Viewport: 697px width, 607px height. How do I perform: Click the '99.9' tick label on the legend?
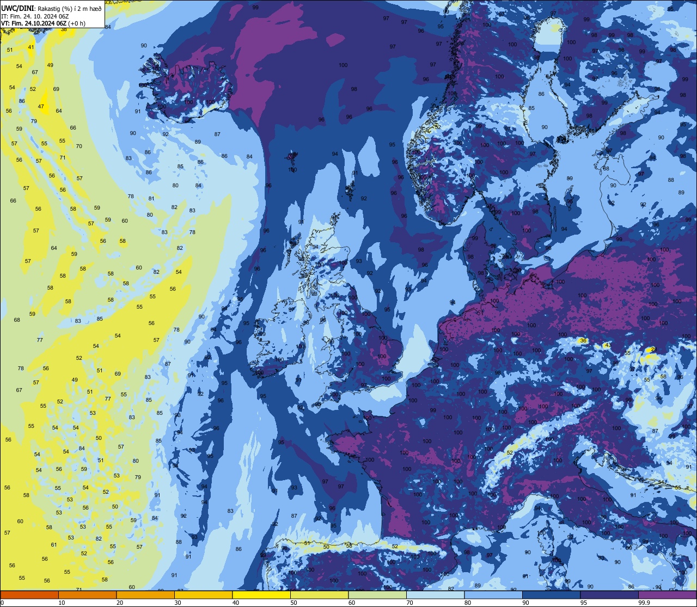coord(645,603)
